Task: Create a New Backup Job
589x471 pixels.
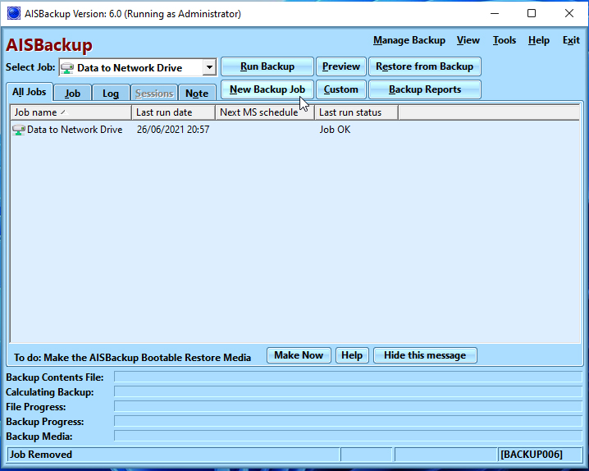Action: point(267,89)
